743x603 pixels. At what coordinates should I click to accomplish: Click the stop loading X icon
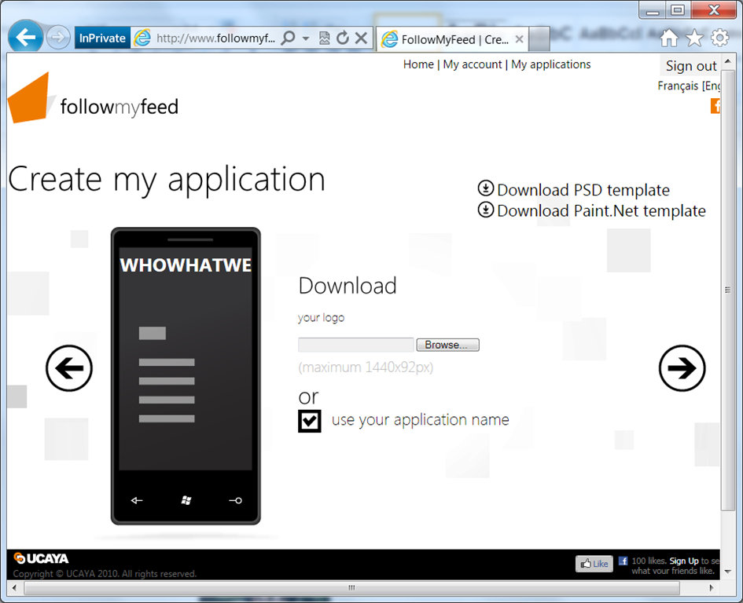tap(361, 38)
